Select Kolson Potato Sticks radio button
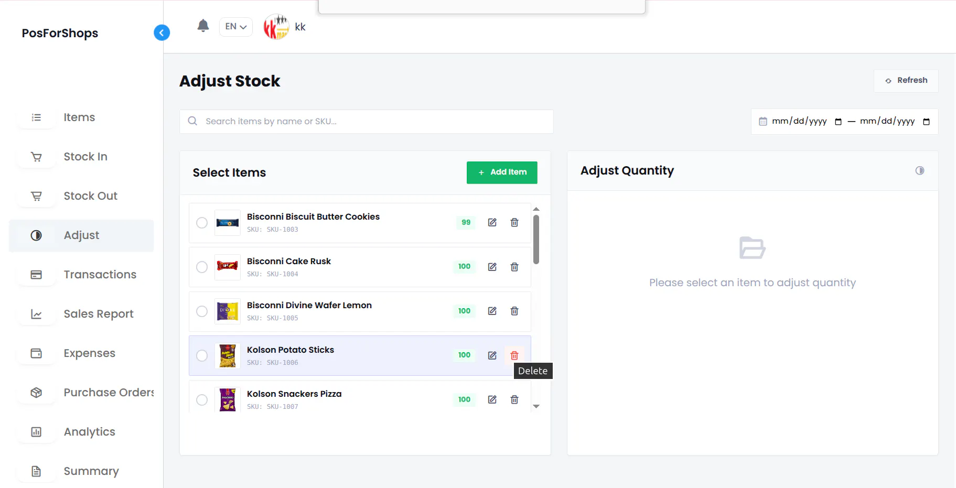The image size is (956, 488). point(202,355)
